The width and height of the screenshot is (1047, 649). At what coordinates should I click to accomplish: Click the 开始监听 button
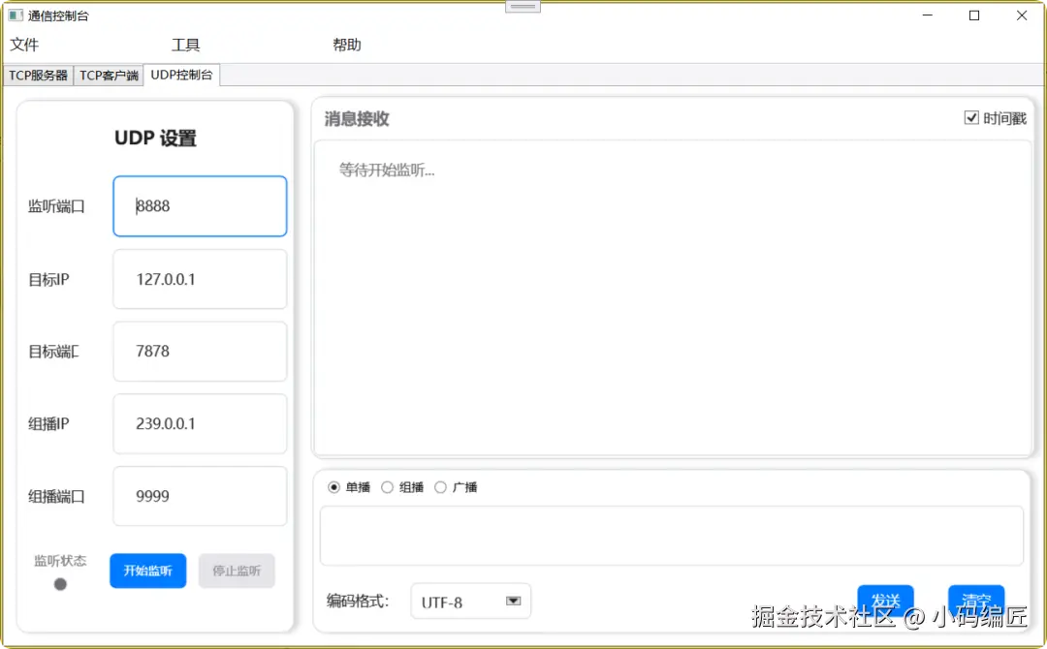[x=148, y=571]
